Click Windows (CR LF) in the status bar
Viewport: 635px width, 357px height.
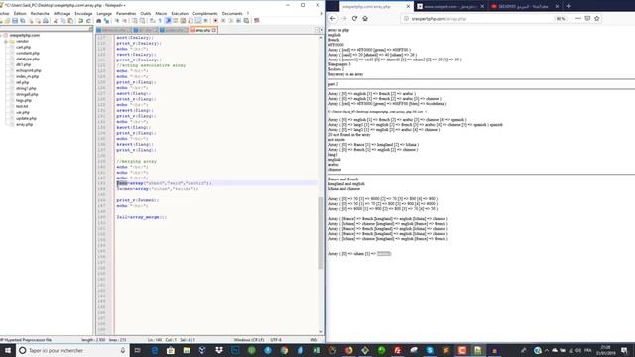[249, 340]
